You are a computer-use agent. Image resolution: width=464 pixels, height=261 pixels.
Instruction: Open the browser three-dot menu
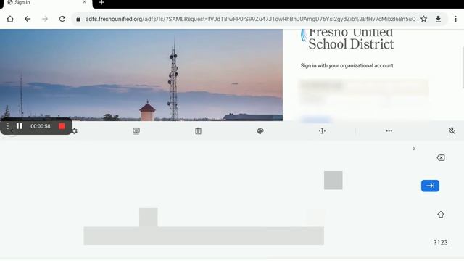tap(455, 19)
